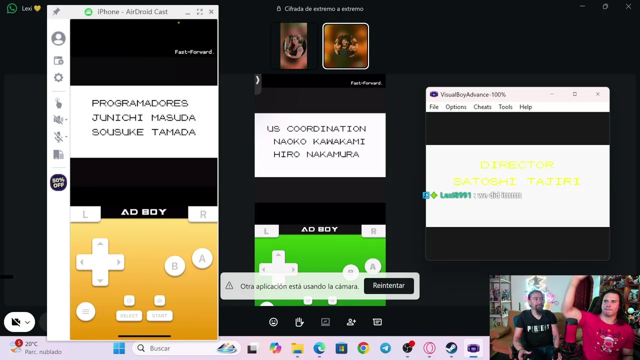The width and height of the screenshot is (640, 360).
Task: Open the 50% OFF promotion badge
Action: coord(58,182)
